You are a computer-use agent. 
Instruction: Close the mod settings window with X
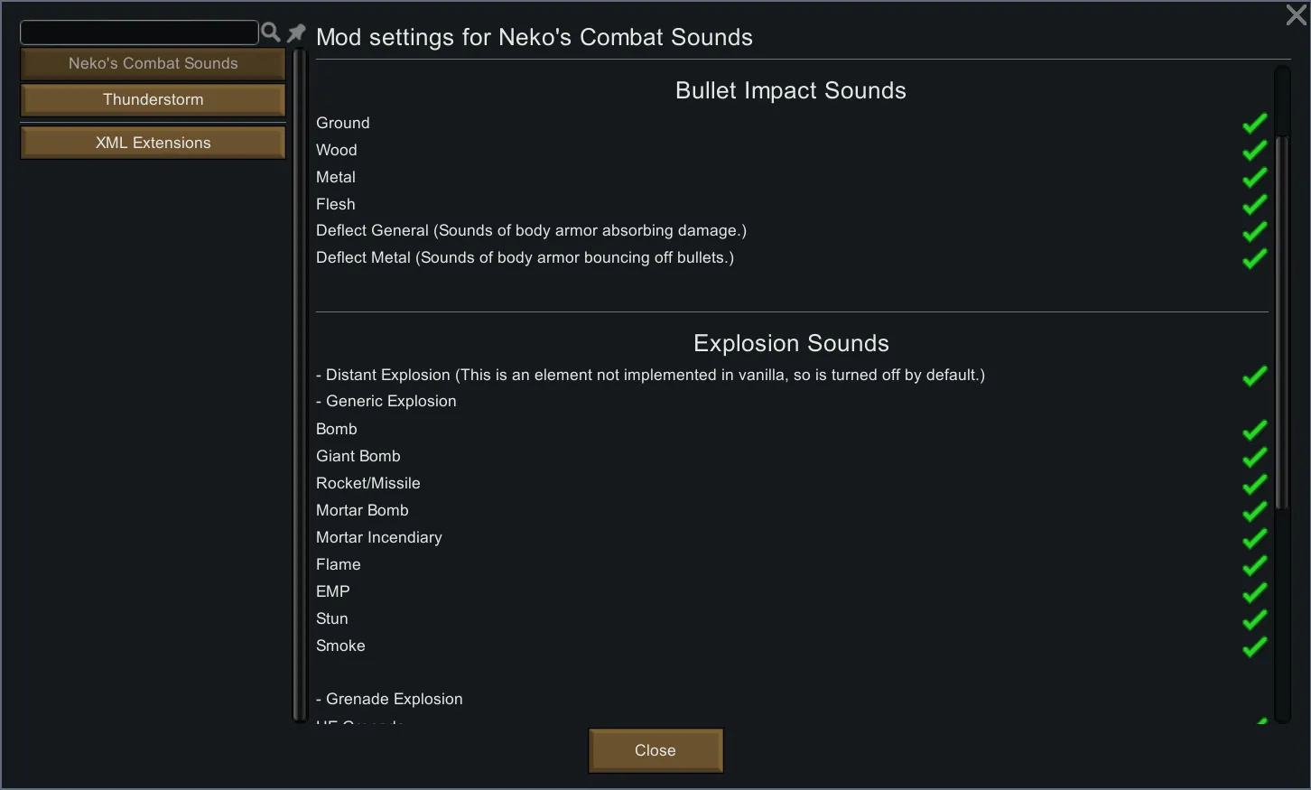pos(1297,14)
